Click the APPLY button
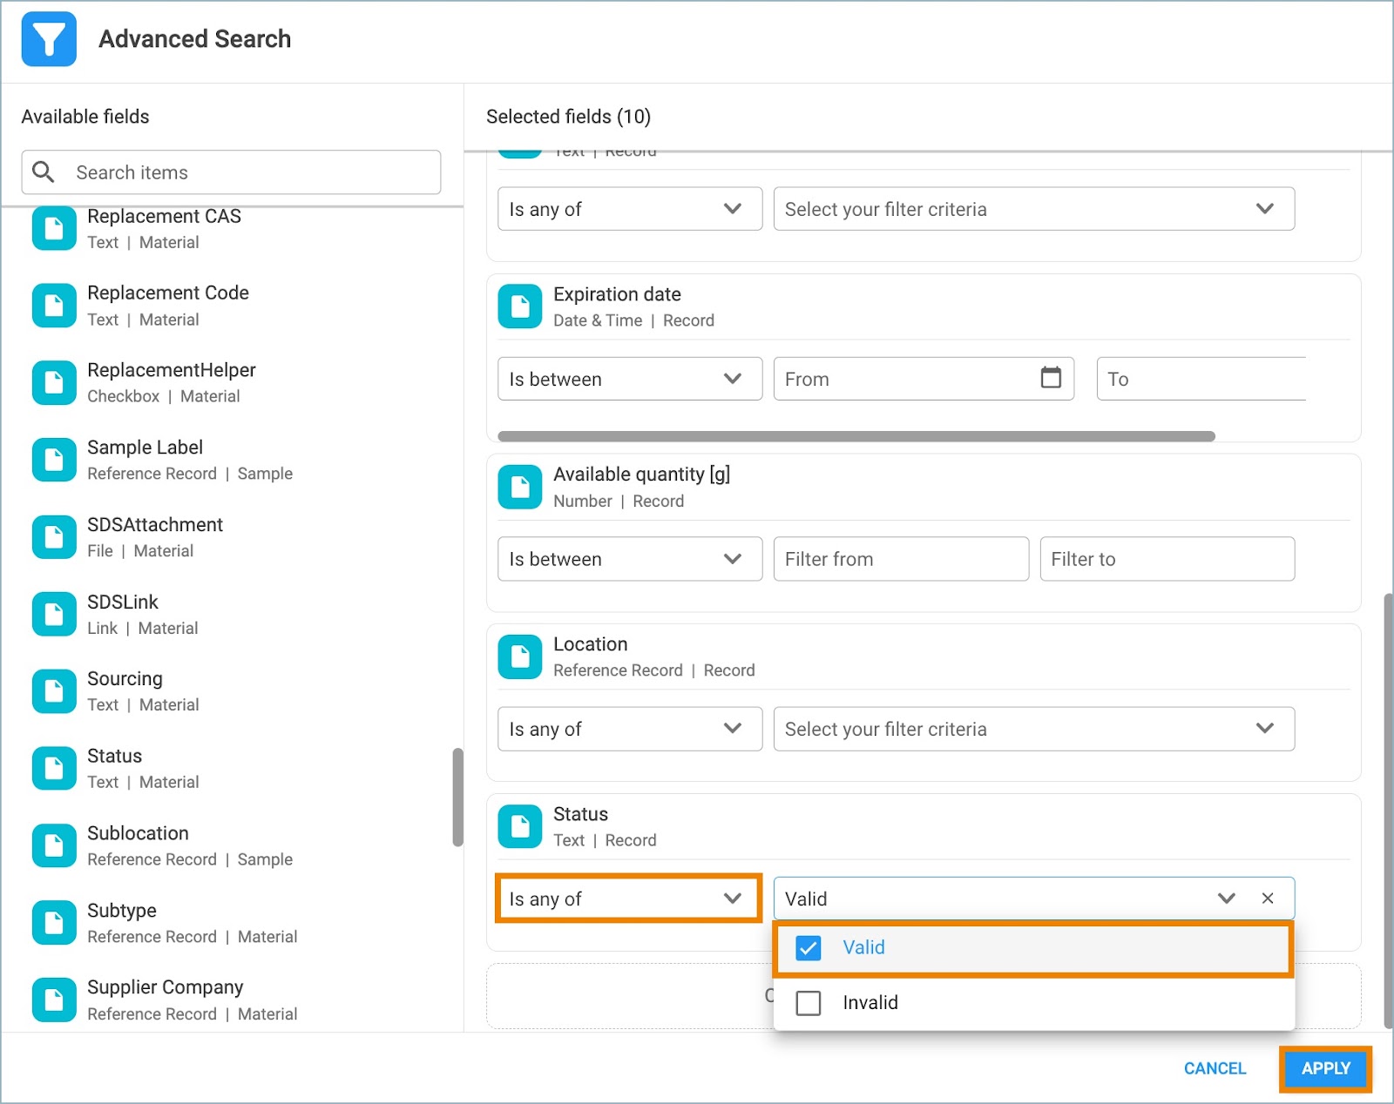Screen dimensions: 1394x1104 pyautogui.click(x=1326, y=1068)
